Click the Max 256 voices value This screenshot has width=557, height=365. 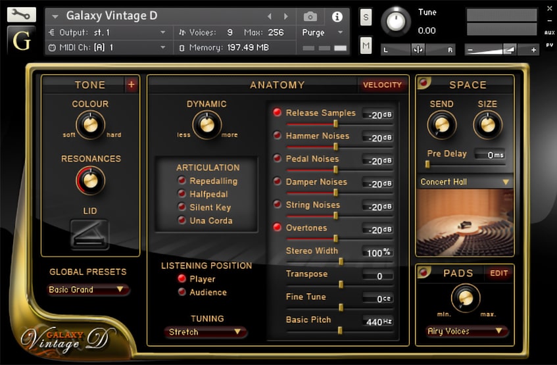coord(276,32)
